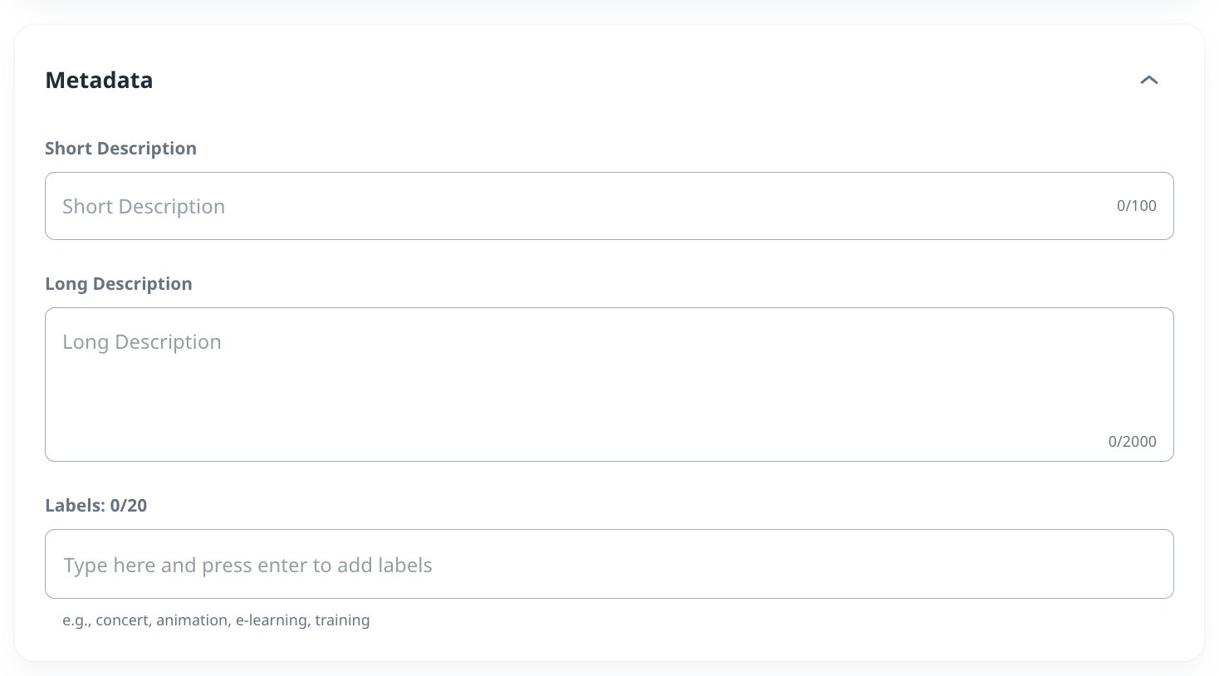The width and height of the screenshot is (1219, 676).
Task: Collapse the Metadata section chevron
Action: click(x=1148, y=81)
